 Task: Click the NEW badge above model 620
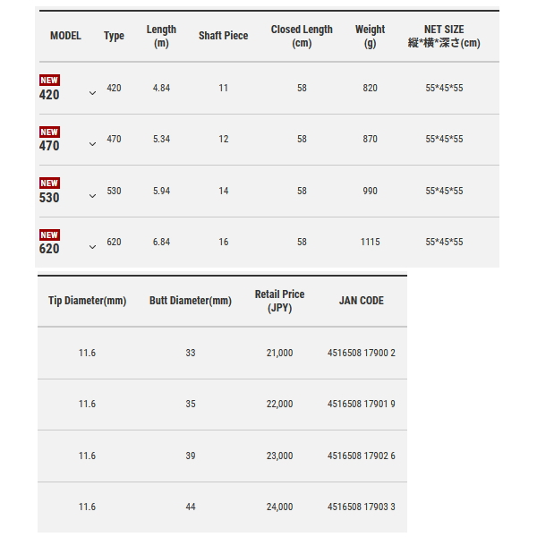49,234
